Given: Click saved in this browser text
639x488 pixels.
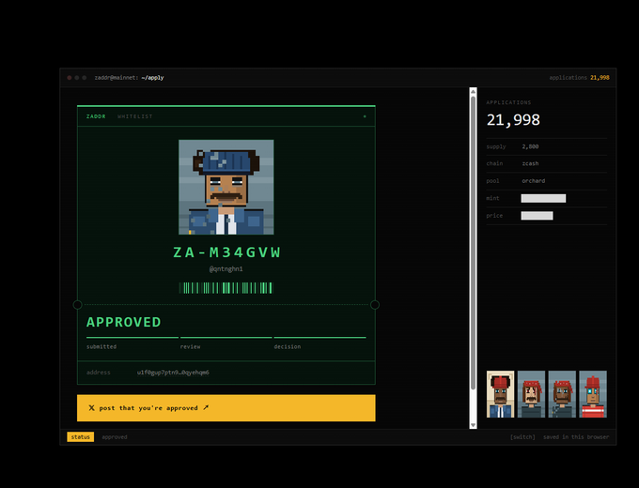Looking at the screenshot, I should [576, 437].
